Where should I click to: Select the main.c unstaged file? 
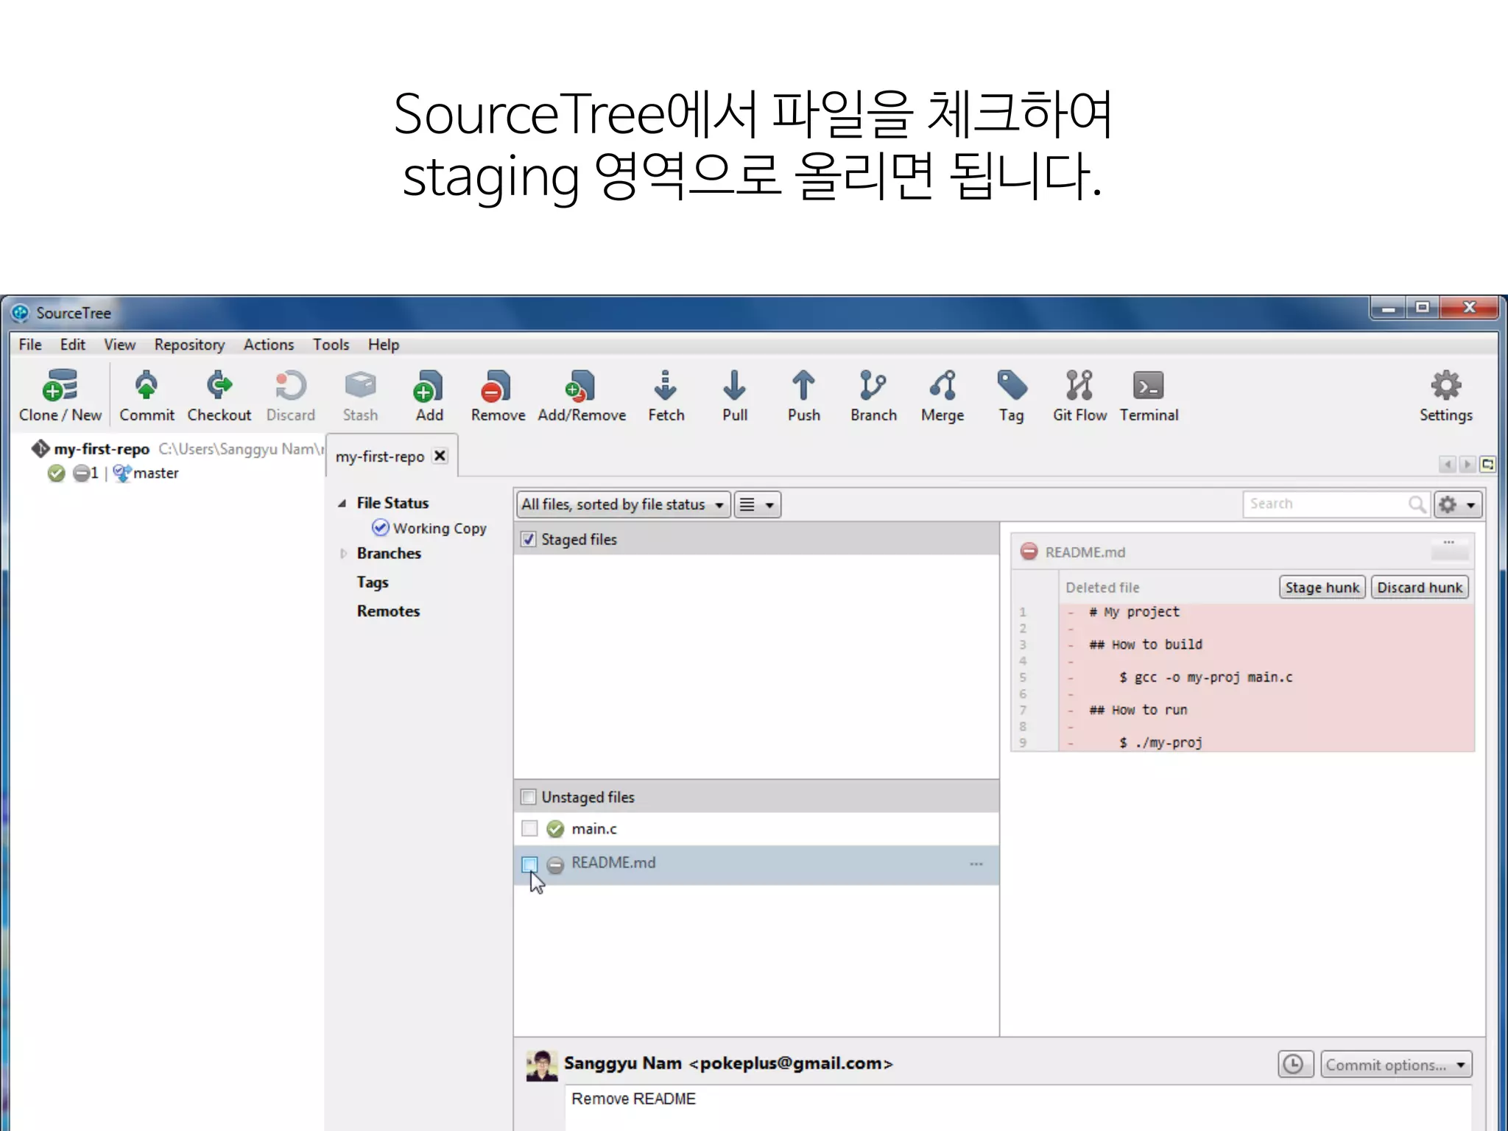pyautogui.click(x=756, y=829)
